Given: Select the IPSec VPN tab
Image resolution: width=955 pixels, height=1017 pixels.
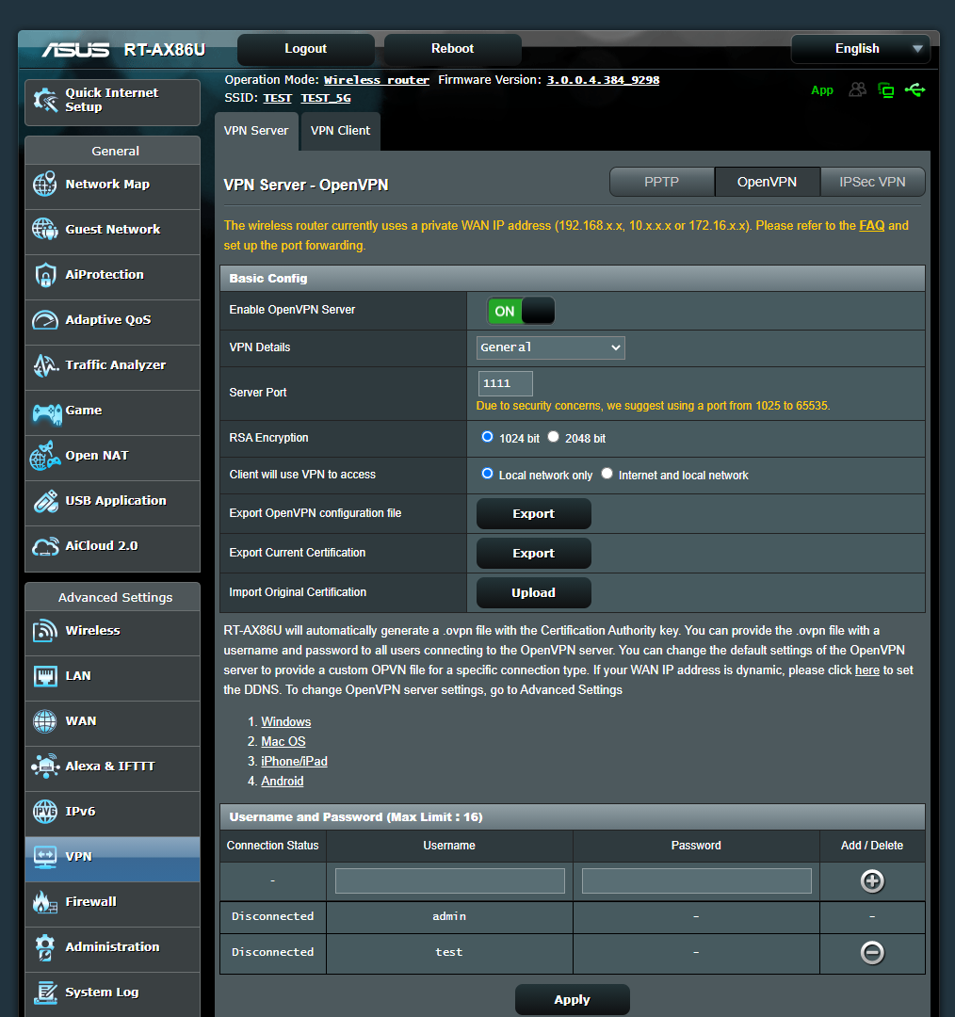Looking at the screenshot, I should [872, 182].
